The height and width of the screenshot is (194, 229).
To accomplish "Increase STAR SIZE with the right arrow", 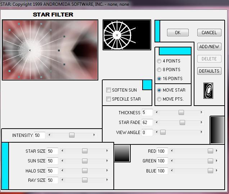I will click(107, 151).
